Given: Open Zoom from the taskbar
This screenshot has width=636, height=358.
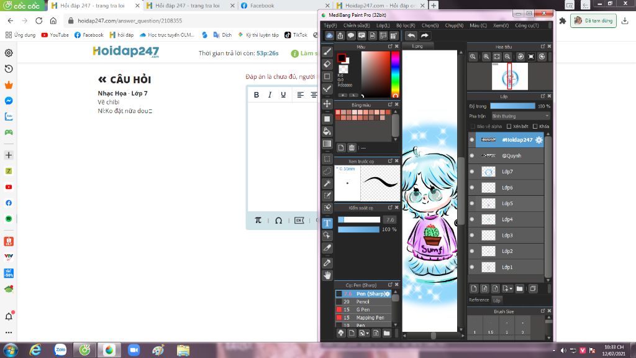Looking at the screenshot, I should (x=134, y=350).
